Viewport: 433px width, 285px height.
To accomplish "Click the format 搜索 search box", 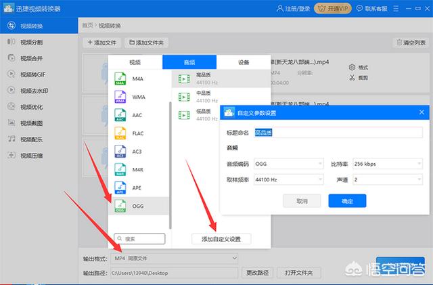I will tap(140, 238).
